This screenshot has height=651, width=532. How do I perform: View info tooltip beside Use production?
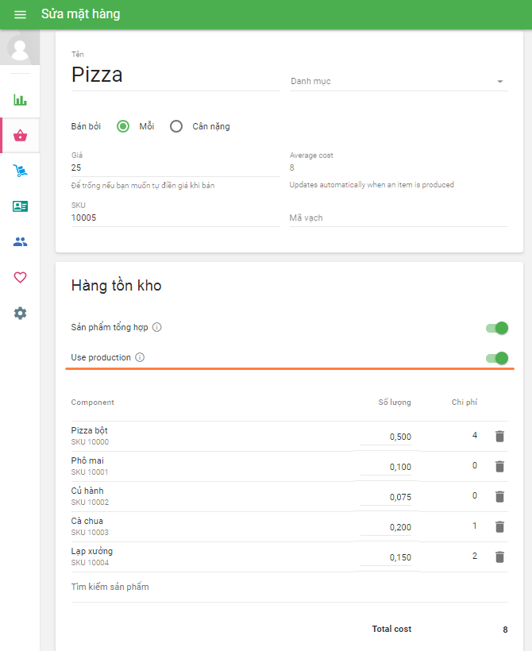pyautogui.click(x=141, y=357)
